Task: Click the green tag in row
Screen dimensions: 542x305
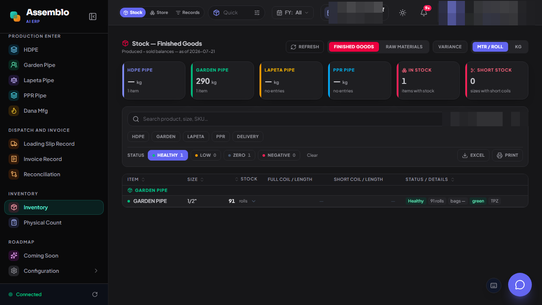Action: pos(478,201)
